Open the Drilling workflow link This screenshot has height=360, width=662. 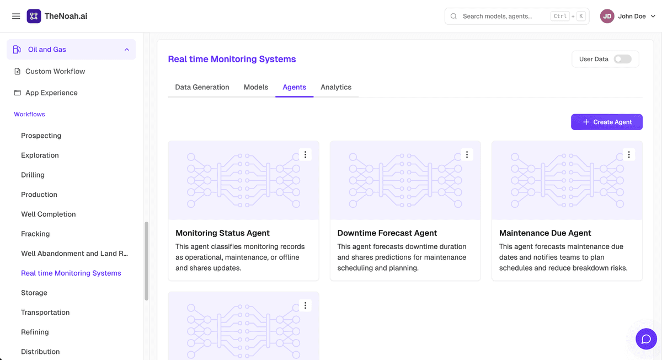33,175
